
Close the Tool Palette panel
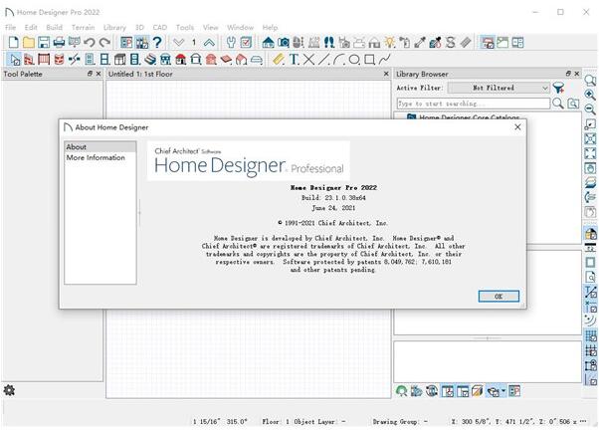(99, 74)
